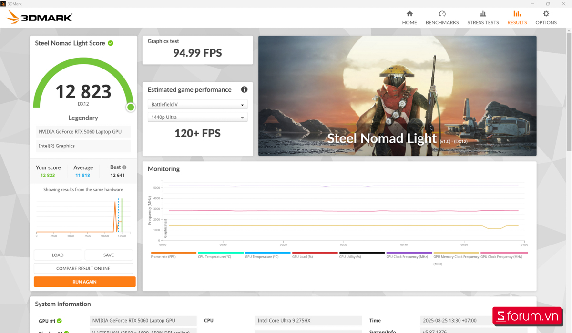
Task: Select the Stress Tests chart icon
Action: click(483, 14)
